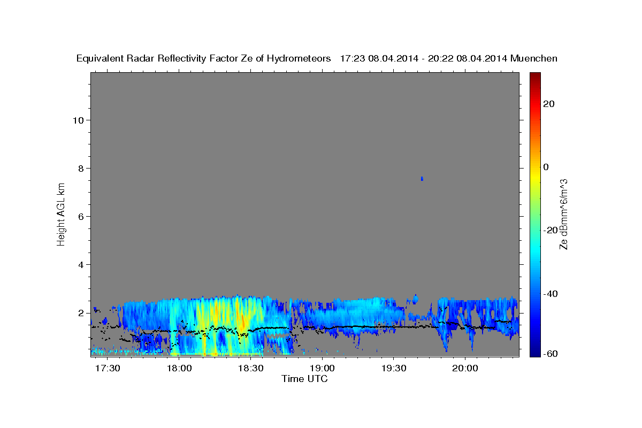Click the colorbar label 0

click(x=546, y=167)
